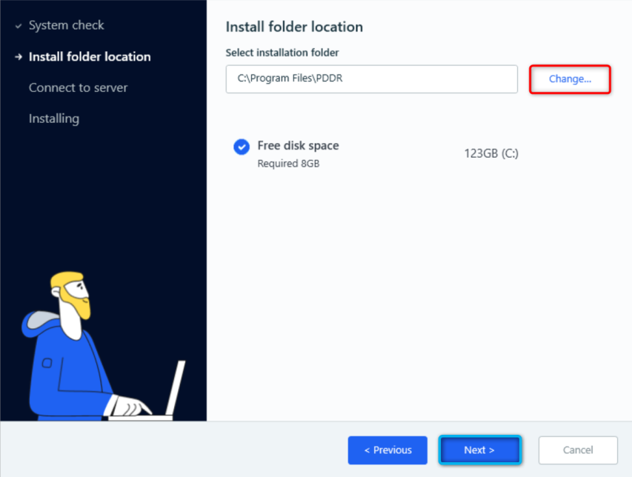Click the blue free disk space checkmark icon
632x477 pixels.
242,147
